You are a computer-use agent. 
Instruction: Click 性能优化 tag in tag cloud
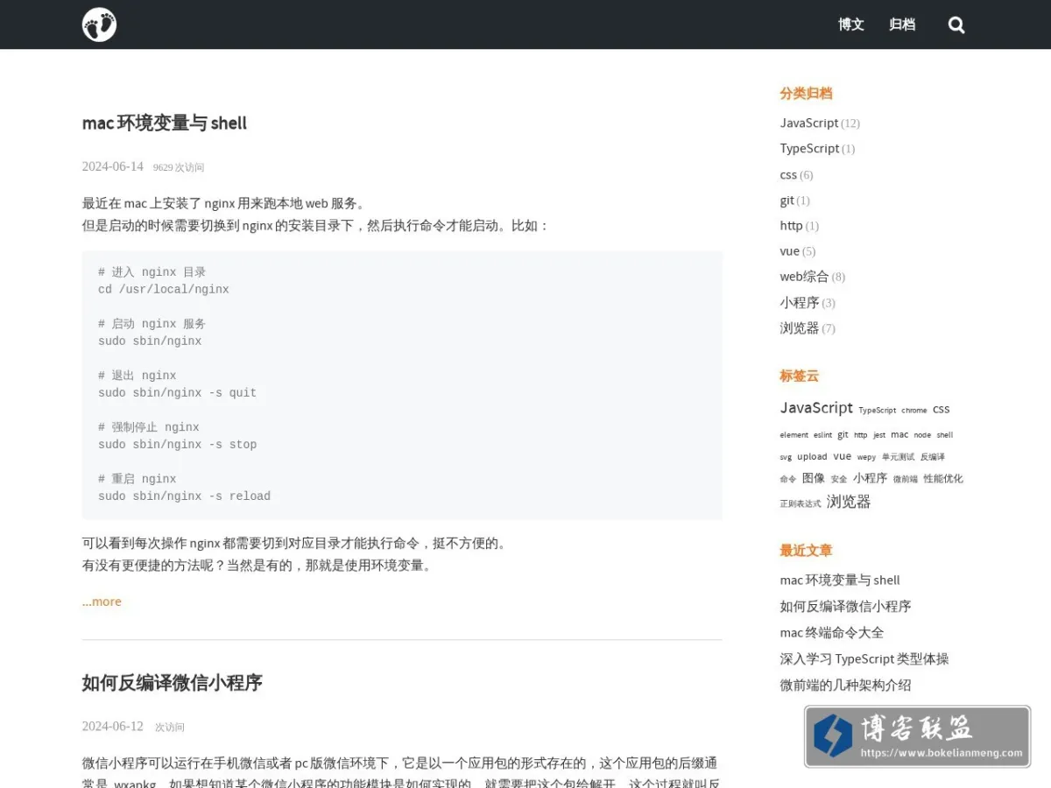[x=943, y=478]
